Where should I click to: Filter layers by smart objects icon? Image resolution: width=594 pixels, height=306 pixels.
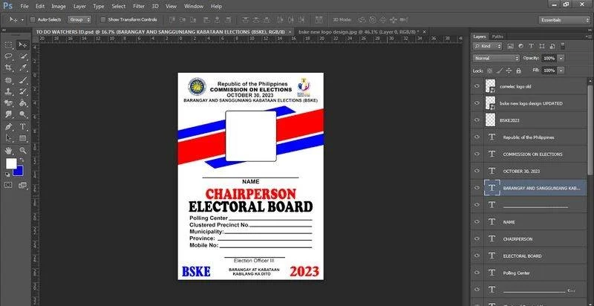pyautogui.click(x=552, y=46)
